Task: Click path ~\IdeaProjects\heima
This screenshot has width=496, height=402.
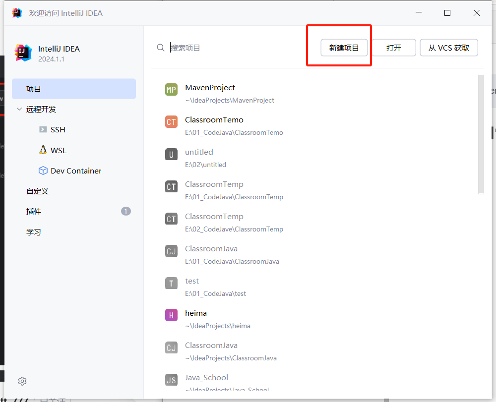Action: point(218,326)
